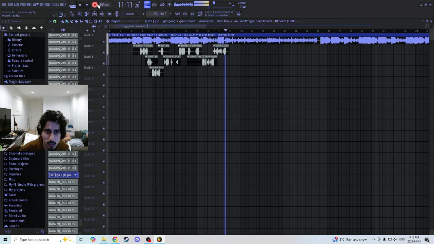The width and height of the screenshot is (434, 244).
Task: Open the VIEW menu
Action: click(36, 5)
